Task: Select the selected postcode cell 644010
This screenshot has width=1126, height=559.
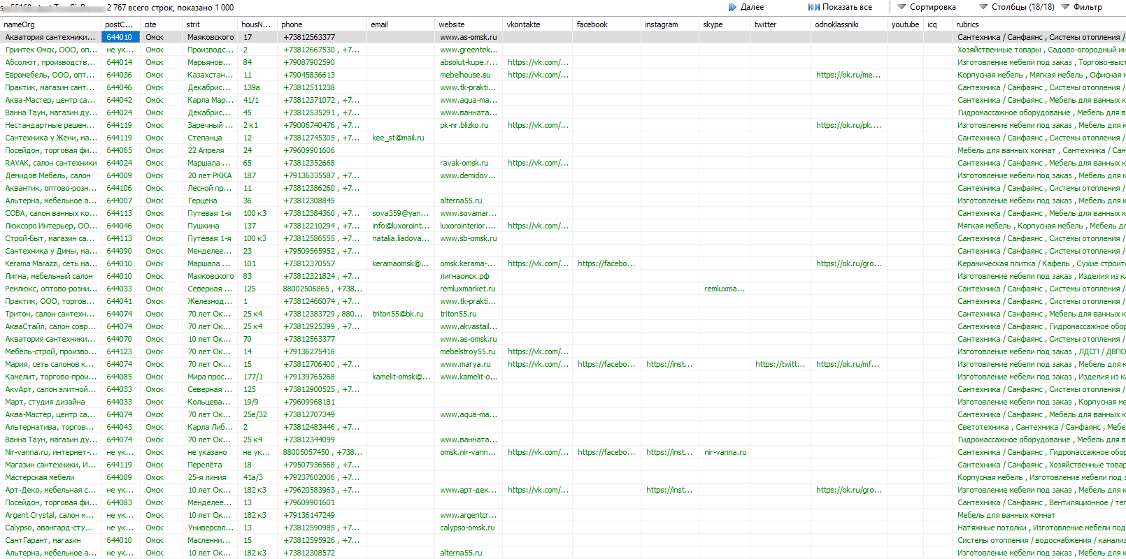Action: (x=121, y=37)
